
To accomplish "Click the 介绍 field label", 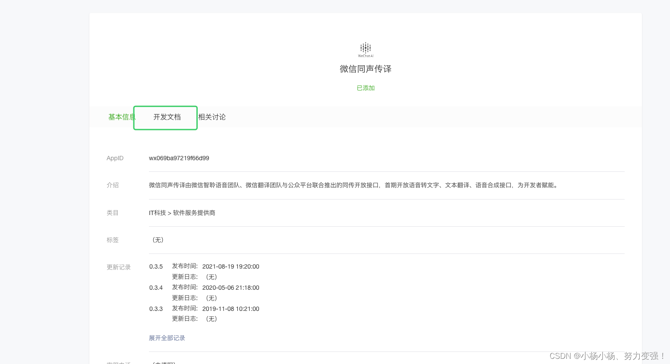I will pyautogui.click(x=113, y=185).
